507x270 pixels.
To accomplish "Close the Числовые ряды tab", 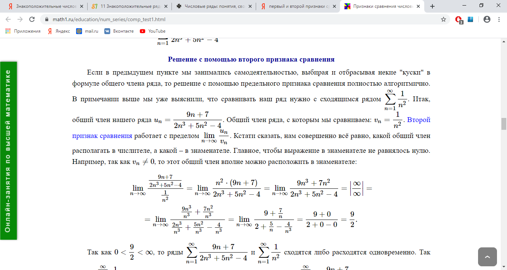I will coord(249,6).
